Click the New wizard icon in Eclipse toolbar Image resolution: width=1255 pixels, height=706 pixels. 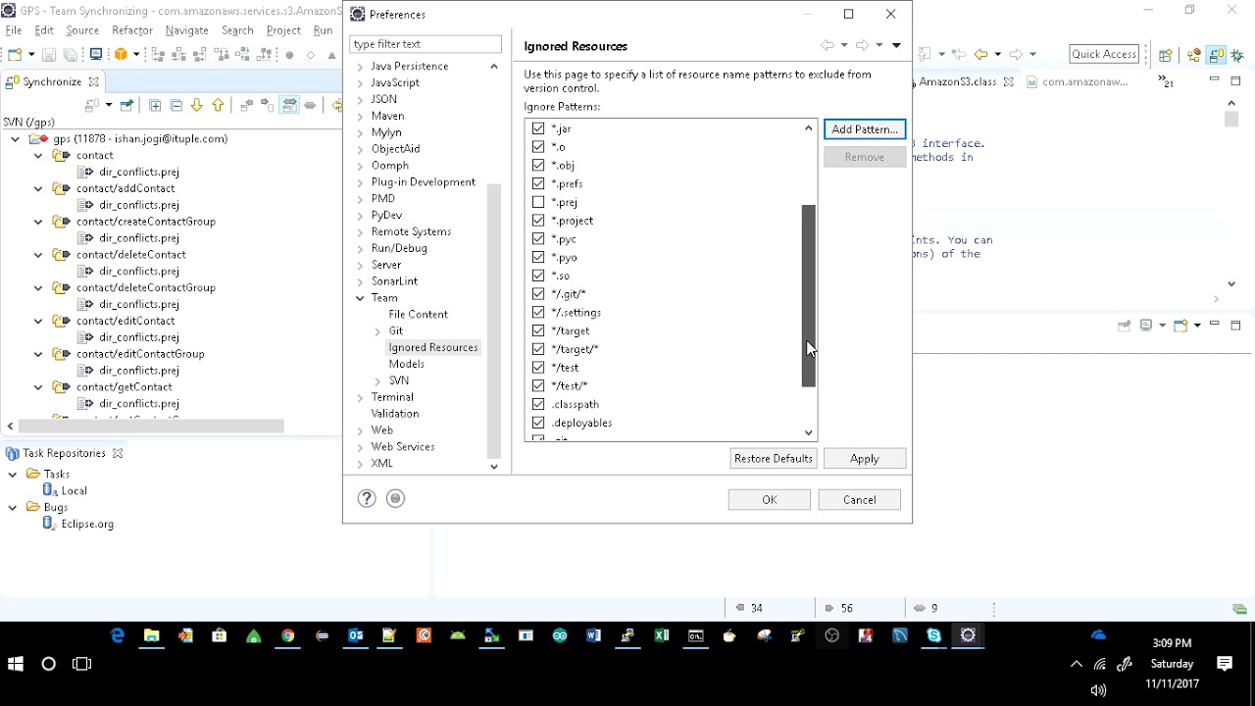point(15,55)
